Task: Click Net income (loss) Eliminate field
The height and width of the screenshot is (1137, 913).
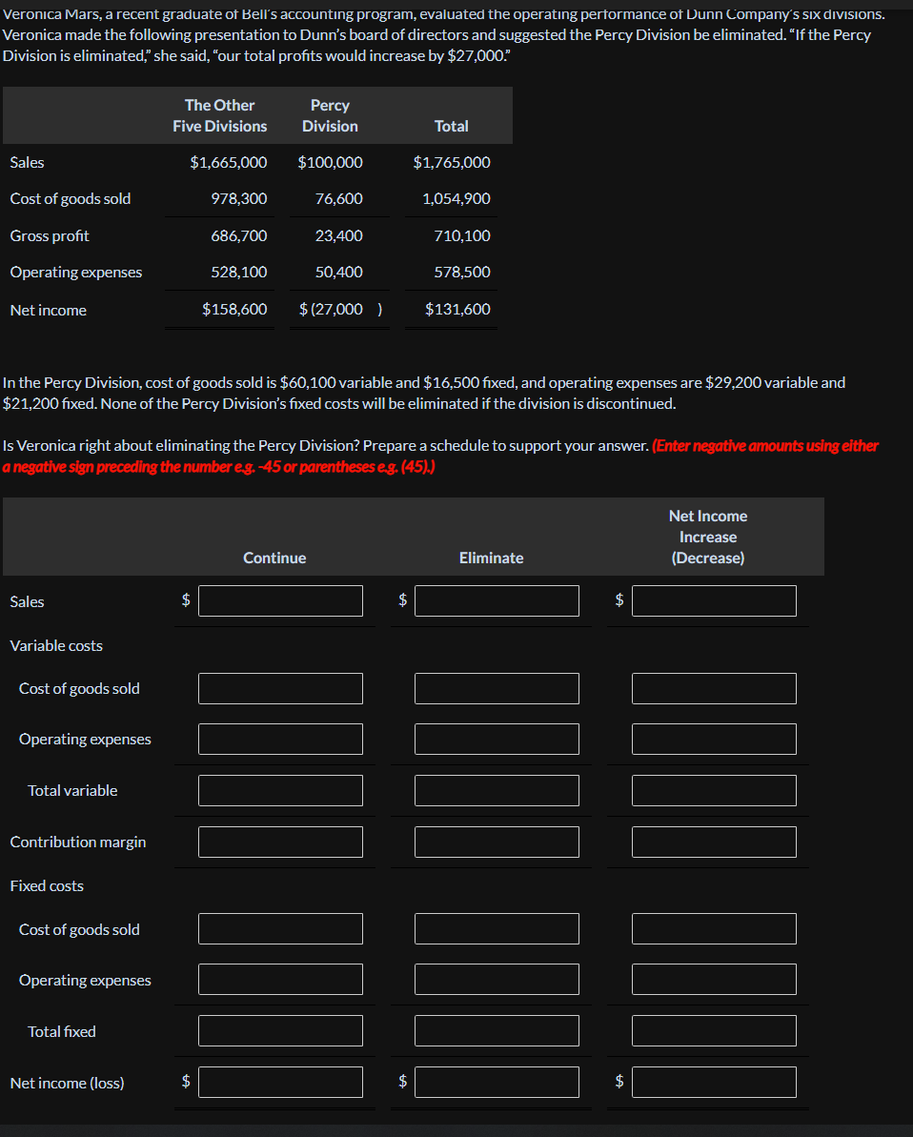Action: tap(497, 1082)
